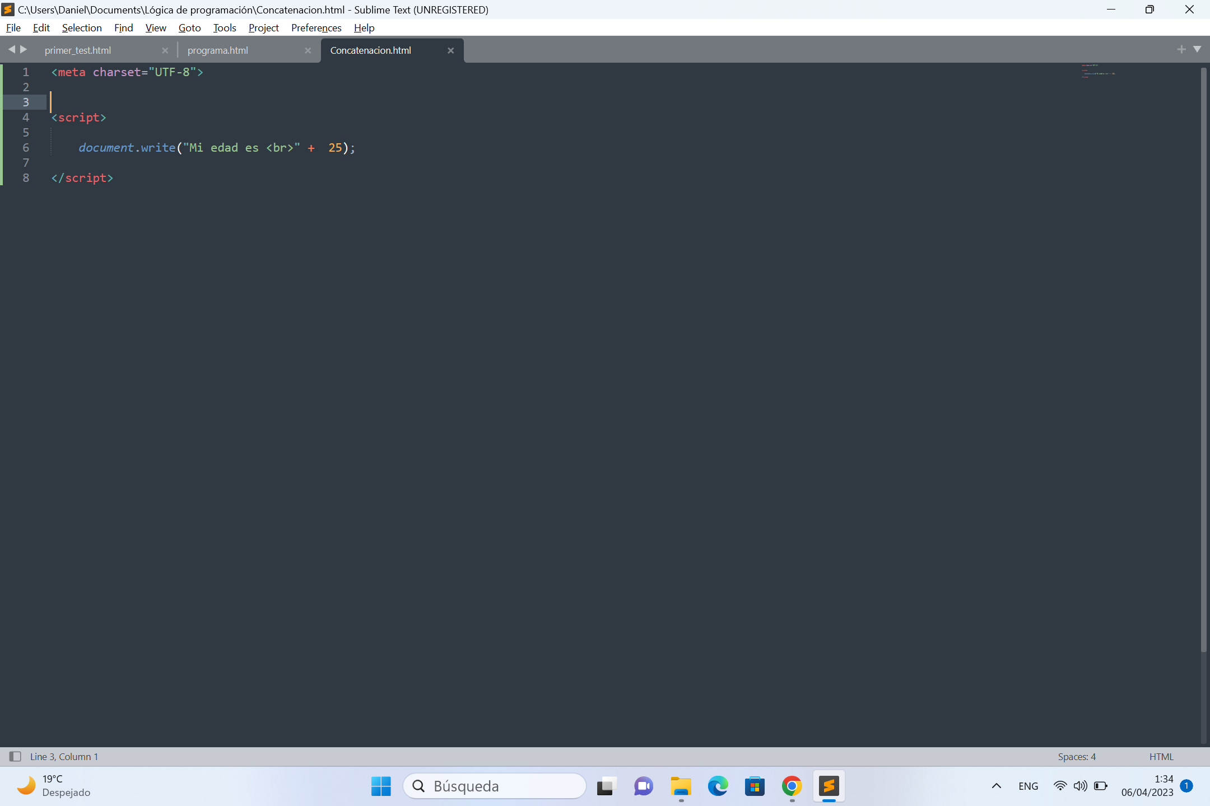Click the number 25 in code
Screen dimensions: 1210x806
click(335, 148)
